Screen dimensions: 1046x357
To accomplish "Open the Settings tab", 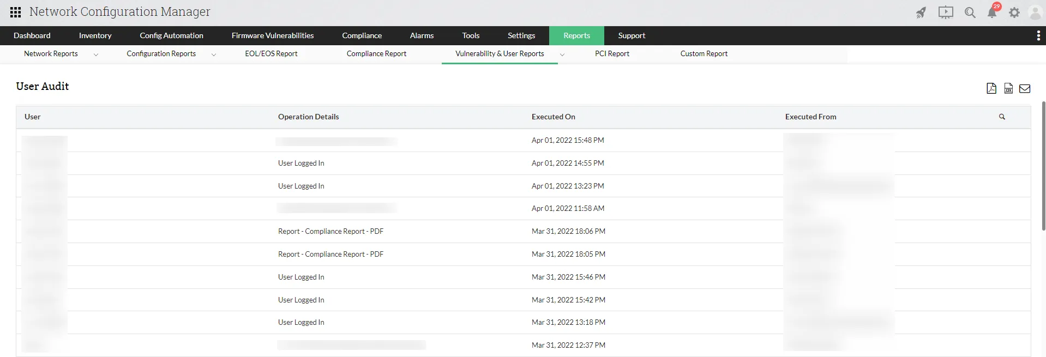I will click(521, 35).
